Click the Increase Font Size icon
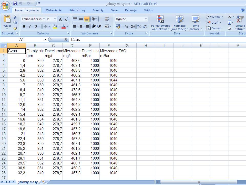This screenshot has width=246, height=185. 60,19
